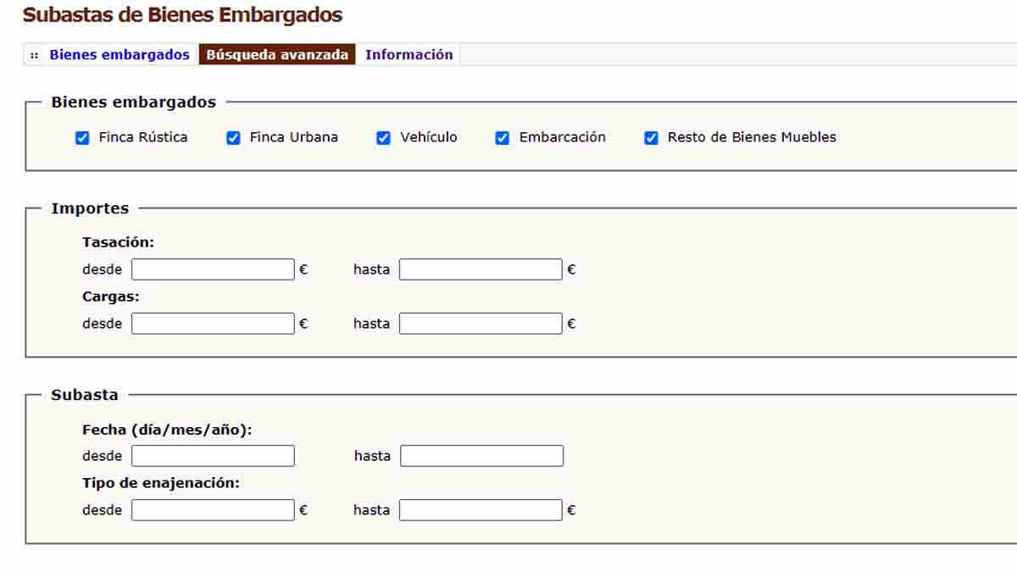This screenshot has height=572, width=1017.
Task: Select the Cargas desde input box
Action: [213, 324]
